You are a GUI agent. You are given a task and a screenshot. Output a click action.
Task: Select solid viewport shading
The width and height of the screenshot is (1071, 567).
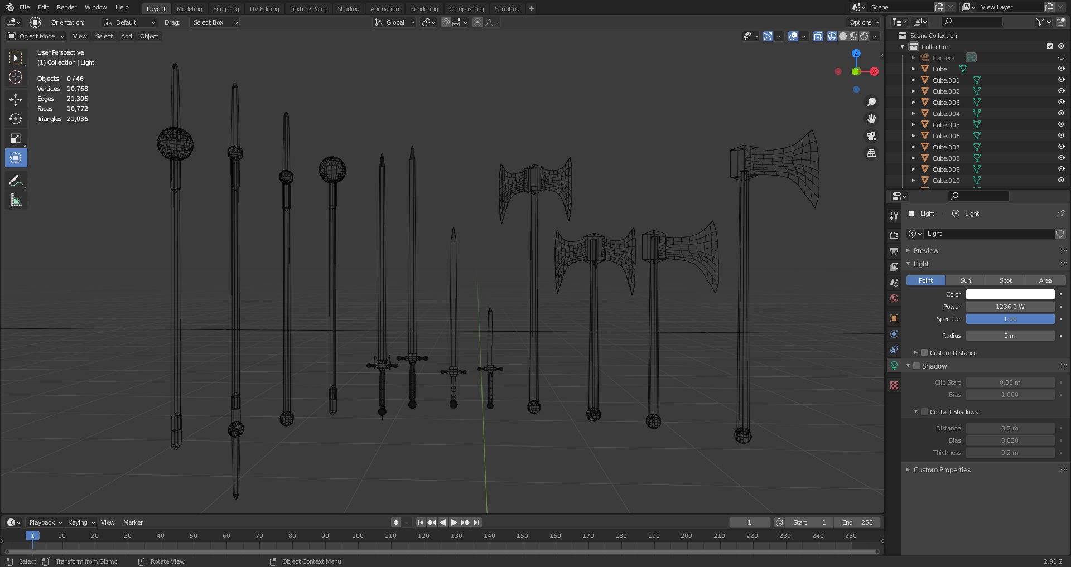coord(843,36)
